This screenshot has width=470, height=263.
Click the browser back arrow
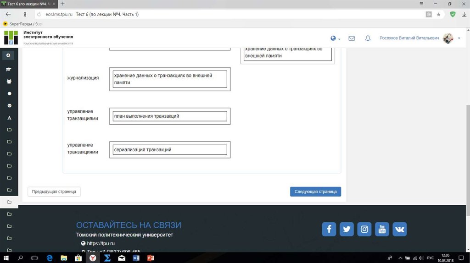pos(8,14)
